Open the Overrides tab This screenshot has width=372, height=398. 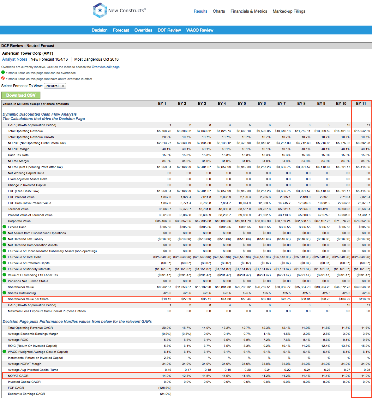click(143, 30)
